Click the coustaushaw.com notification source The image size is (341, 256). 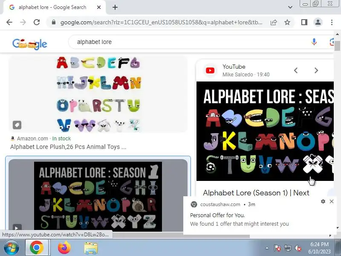[220, 204]
